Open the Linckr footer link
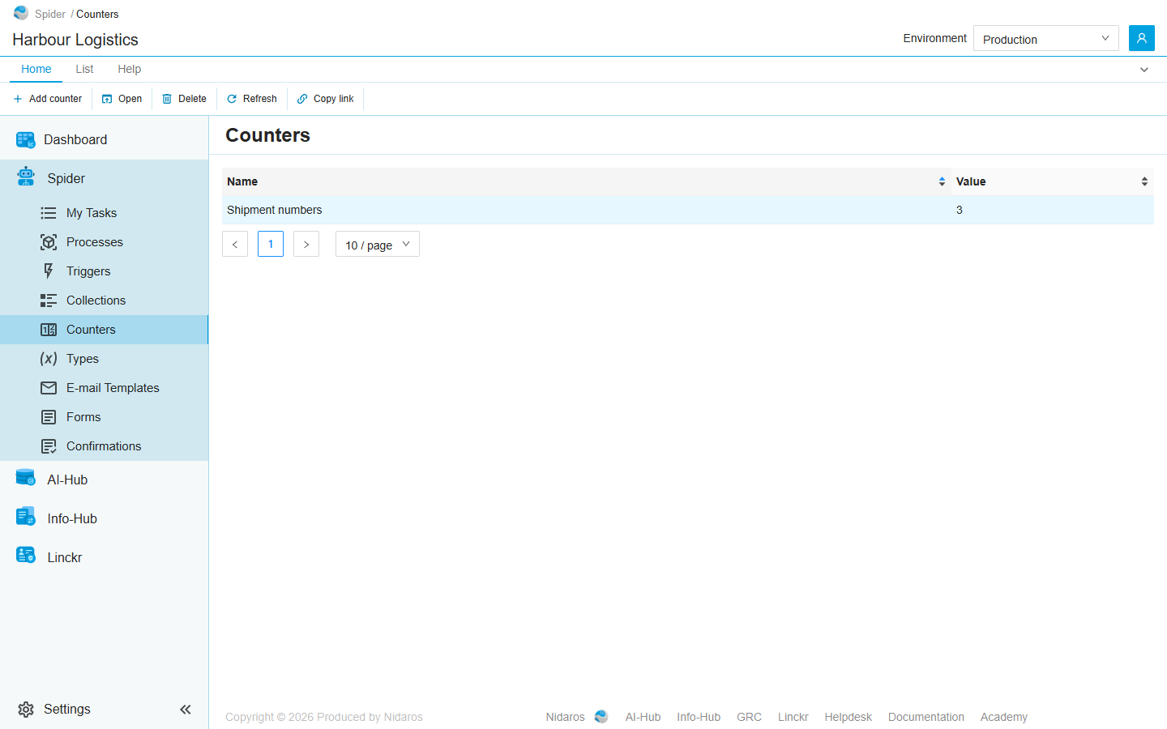1167x729 pixels. pos(793,717)
